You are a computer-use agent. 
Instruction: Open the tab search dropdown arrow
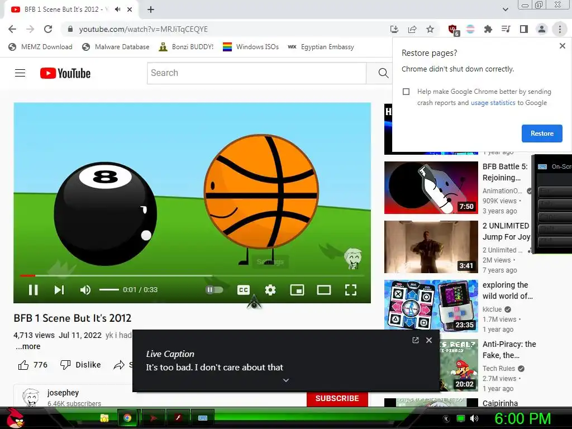tap(505, 9)
